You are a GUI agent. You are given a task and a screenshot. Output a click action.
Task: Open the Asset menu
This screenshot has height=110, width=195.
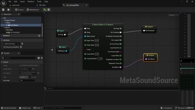pos(22,2)
